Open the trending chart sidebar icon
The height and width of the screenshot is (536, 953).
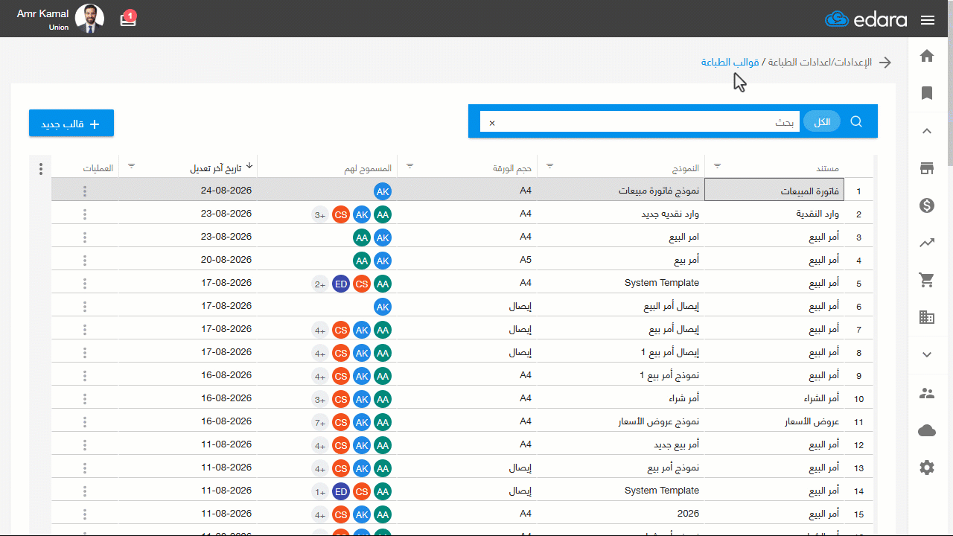click(927, 243)
